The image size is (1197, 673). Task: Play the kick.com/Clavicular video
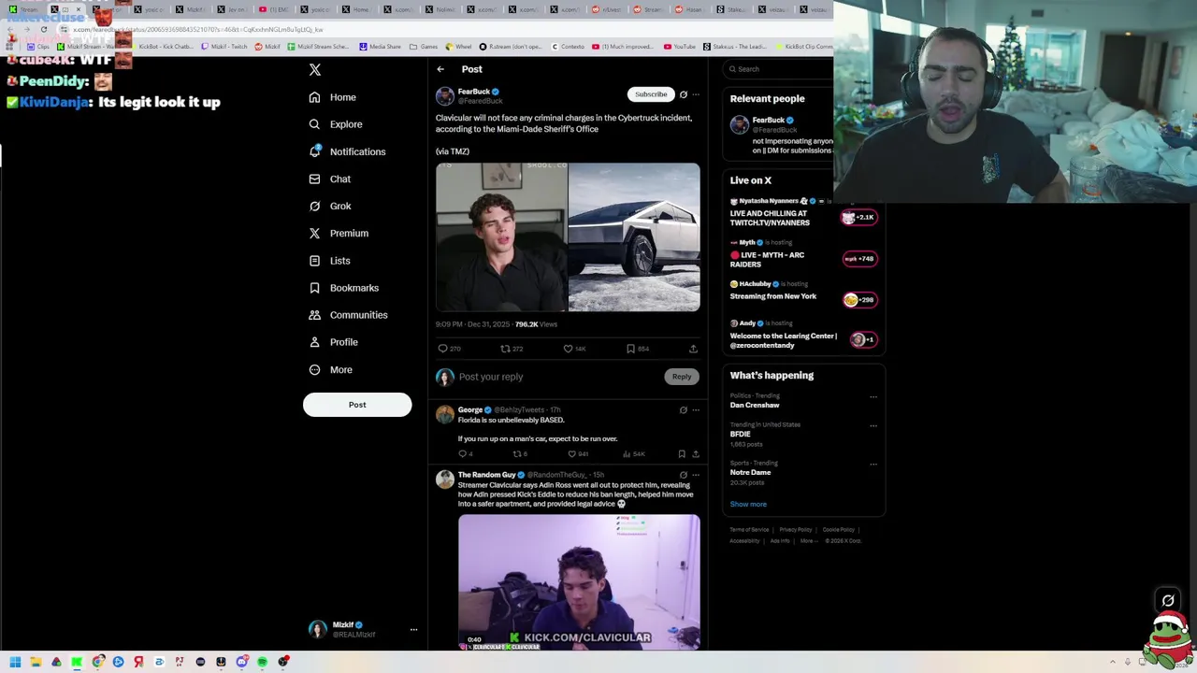coord(579,581)
